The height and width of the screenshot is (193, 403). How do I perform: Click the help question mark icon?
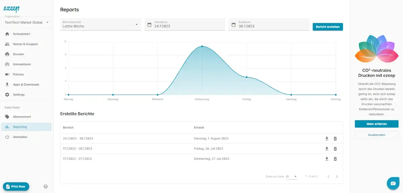(46, 186)
